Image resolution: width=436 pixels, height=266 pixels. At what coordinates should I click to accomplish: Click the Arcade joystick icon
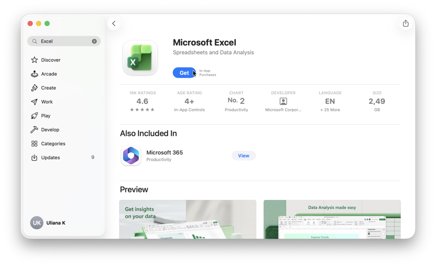tap(34, 74)
